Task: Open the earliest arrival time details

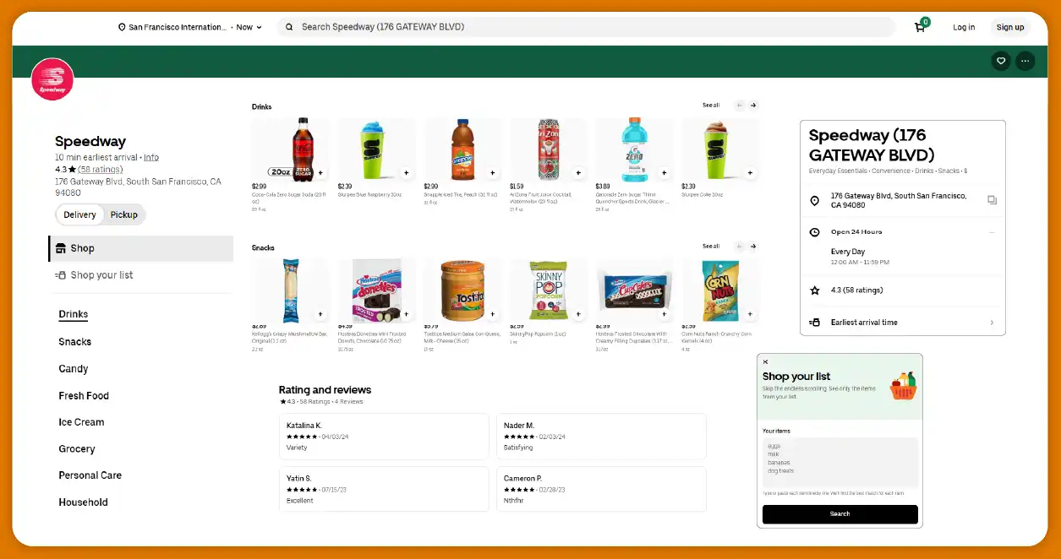Action: 902,322
